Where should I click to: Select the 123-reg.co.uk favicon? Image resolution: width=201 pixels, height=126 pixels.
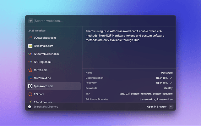coord(30,62)
